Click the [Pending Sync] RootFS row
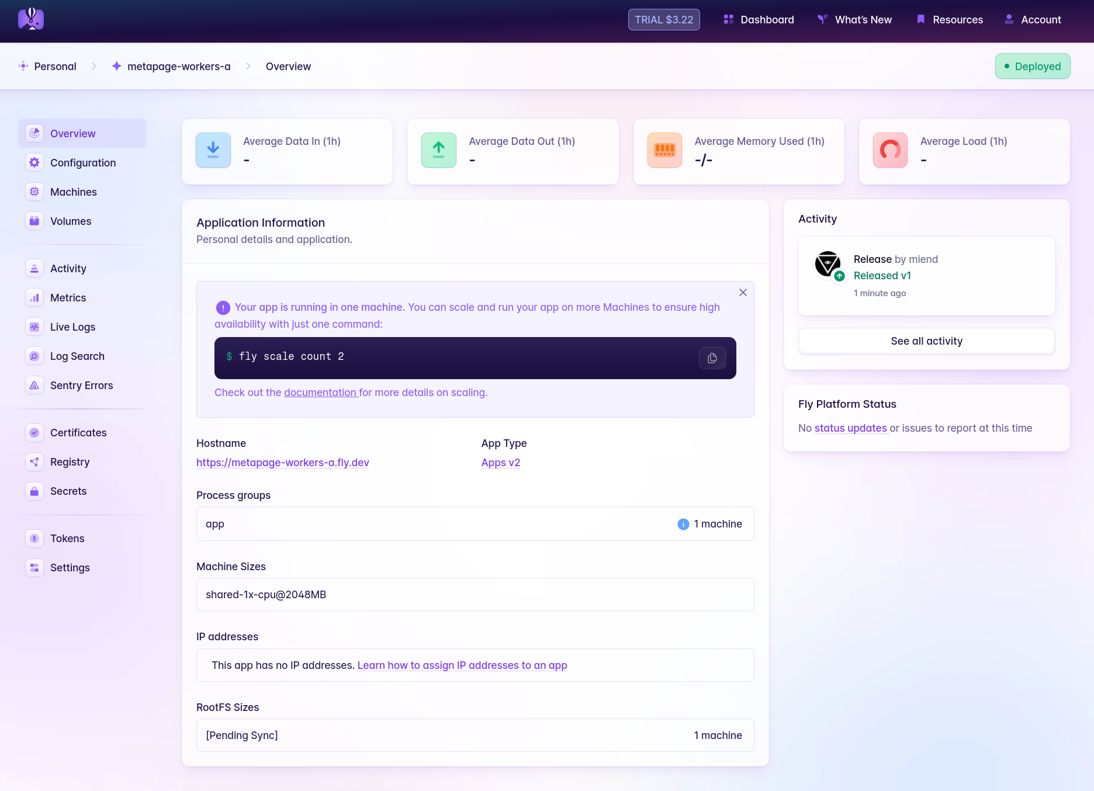This screenshot has width=1094, height=791. click(x=475, y=735)
